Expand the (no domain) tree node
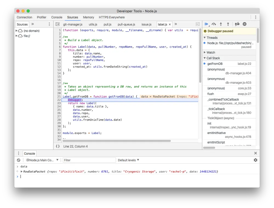 click(x=16, y=31)
